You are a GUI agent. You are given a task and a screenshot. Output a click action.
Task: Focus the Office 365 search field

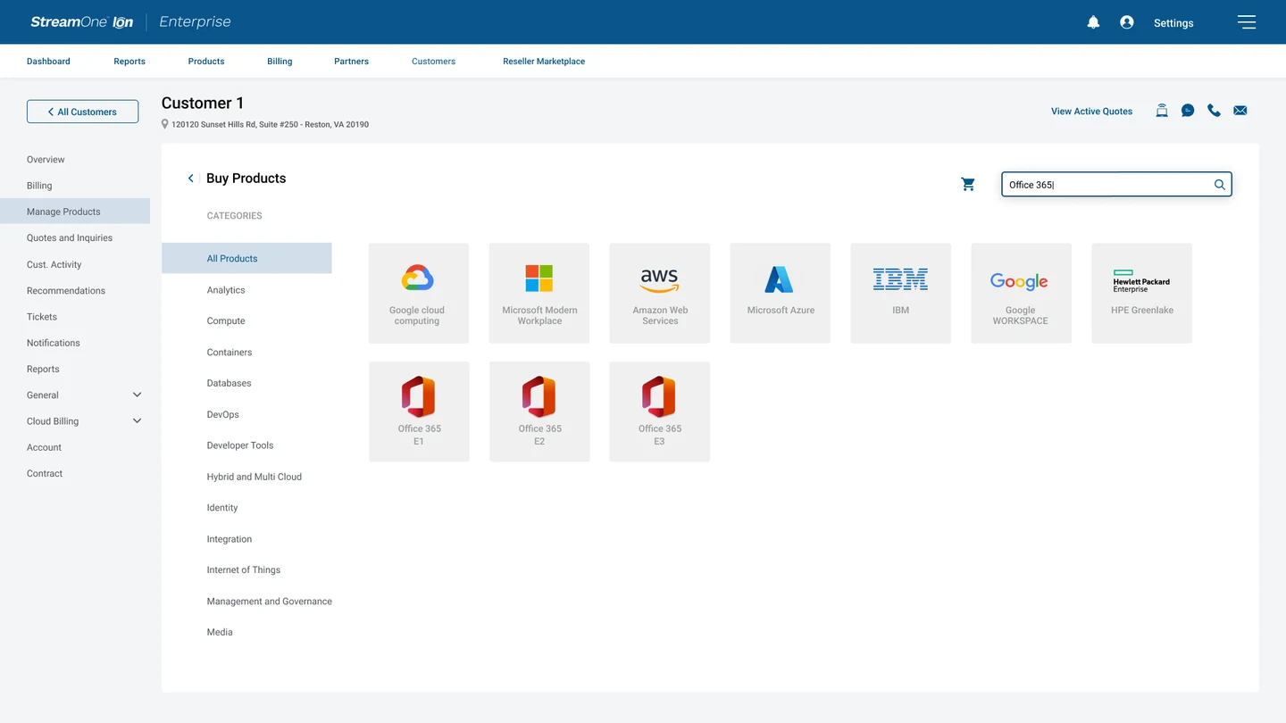point(1116,185)
